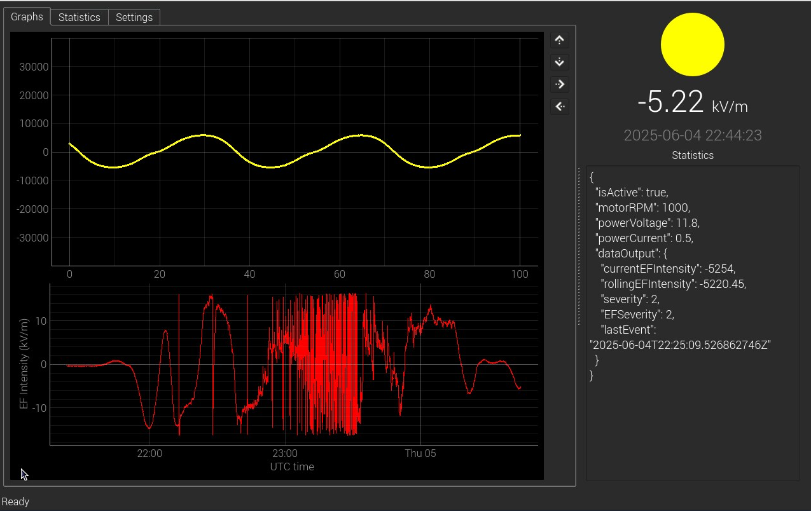Screen dimensions: 811x511
Task: Select the Graphs tab
Action: tap(27, 17)
